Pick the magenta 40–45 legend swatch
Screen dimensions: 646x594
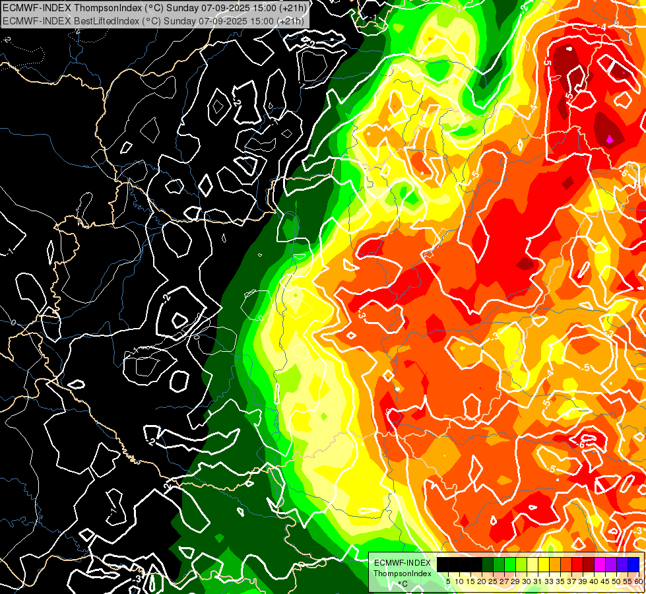[600, 564]
